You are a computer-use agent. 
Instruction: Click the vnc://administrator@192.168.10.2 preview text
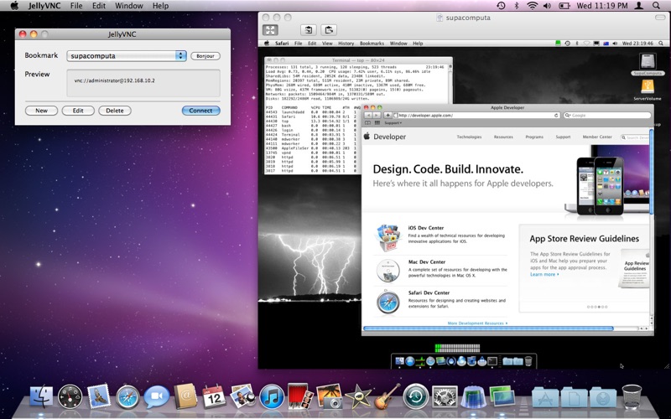[115, 80]
